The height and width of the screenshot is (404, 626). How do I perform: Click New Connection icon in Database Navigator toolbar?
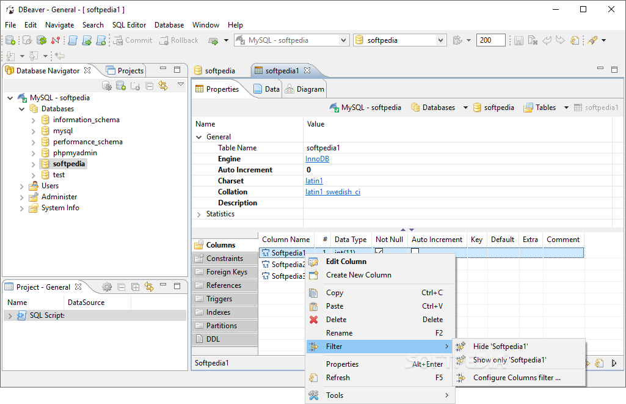[x=121, y=86]
